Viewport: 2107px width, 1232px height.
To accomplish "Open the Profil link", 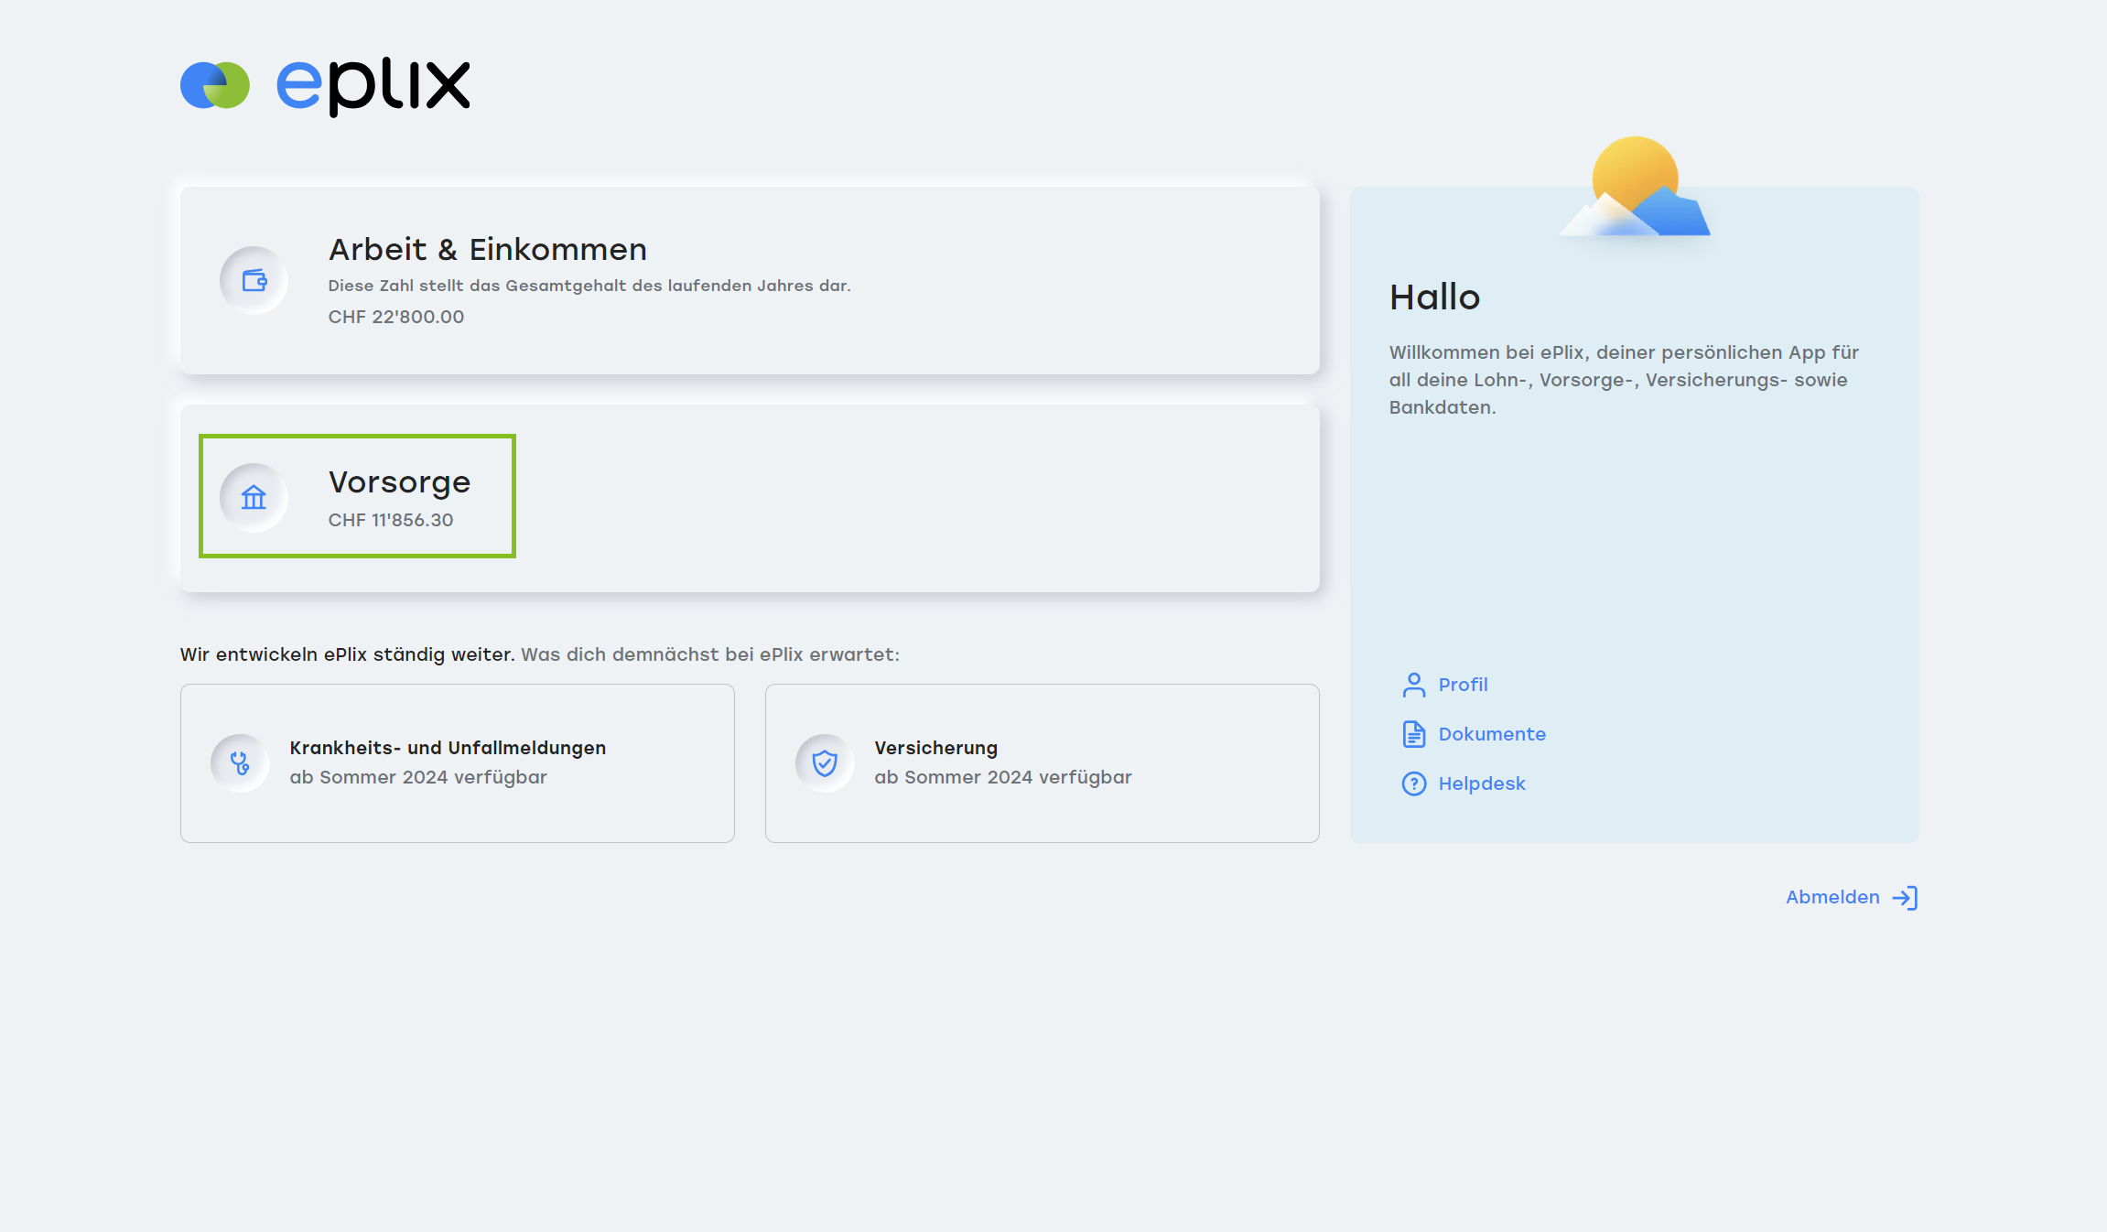I will (1463, 685).
